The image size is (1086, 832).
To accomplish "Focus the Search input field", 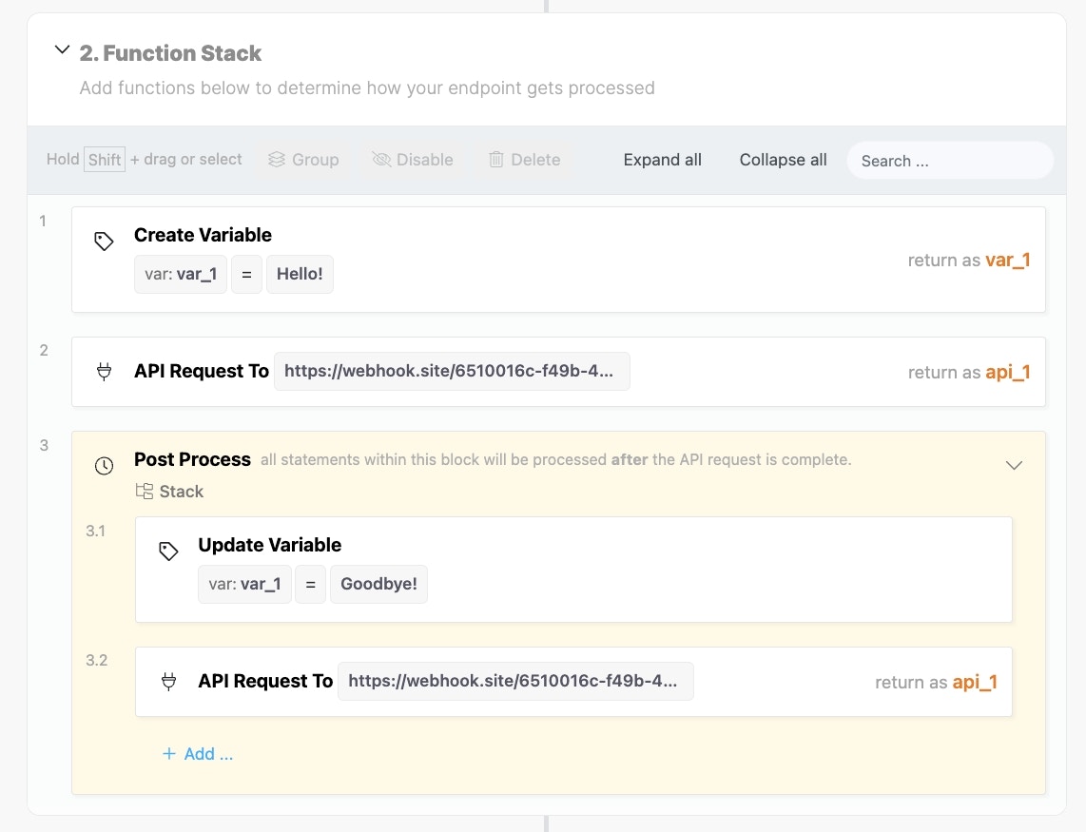I will 949,161.
